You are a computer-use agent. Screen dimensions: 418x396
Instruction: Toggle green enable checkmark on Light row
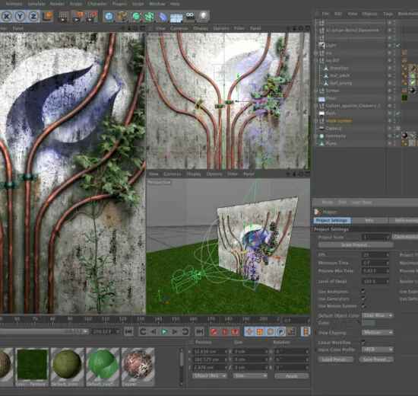(398, 46)
